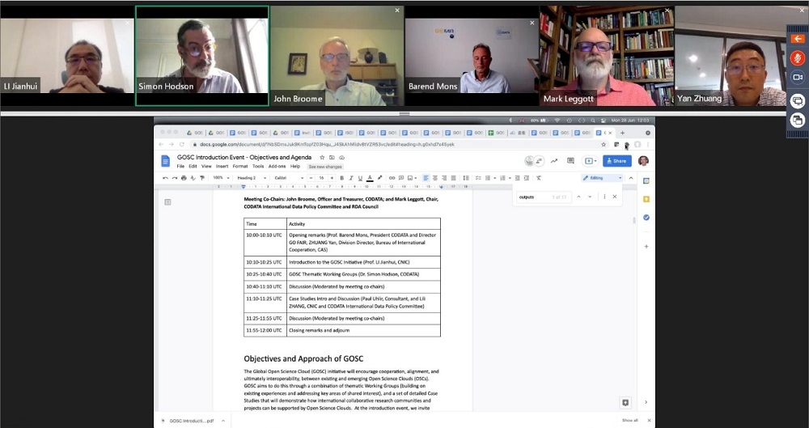Click the See new changes button
The width and height of the screenshot is (809, 428).
[325, 167]
